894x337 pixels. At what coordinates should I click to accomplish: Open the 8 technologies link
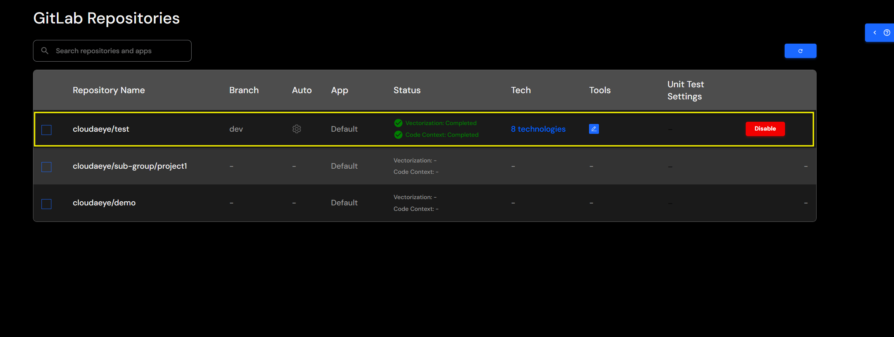click(x=538, y=129)
